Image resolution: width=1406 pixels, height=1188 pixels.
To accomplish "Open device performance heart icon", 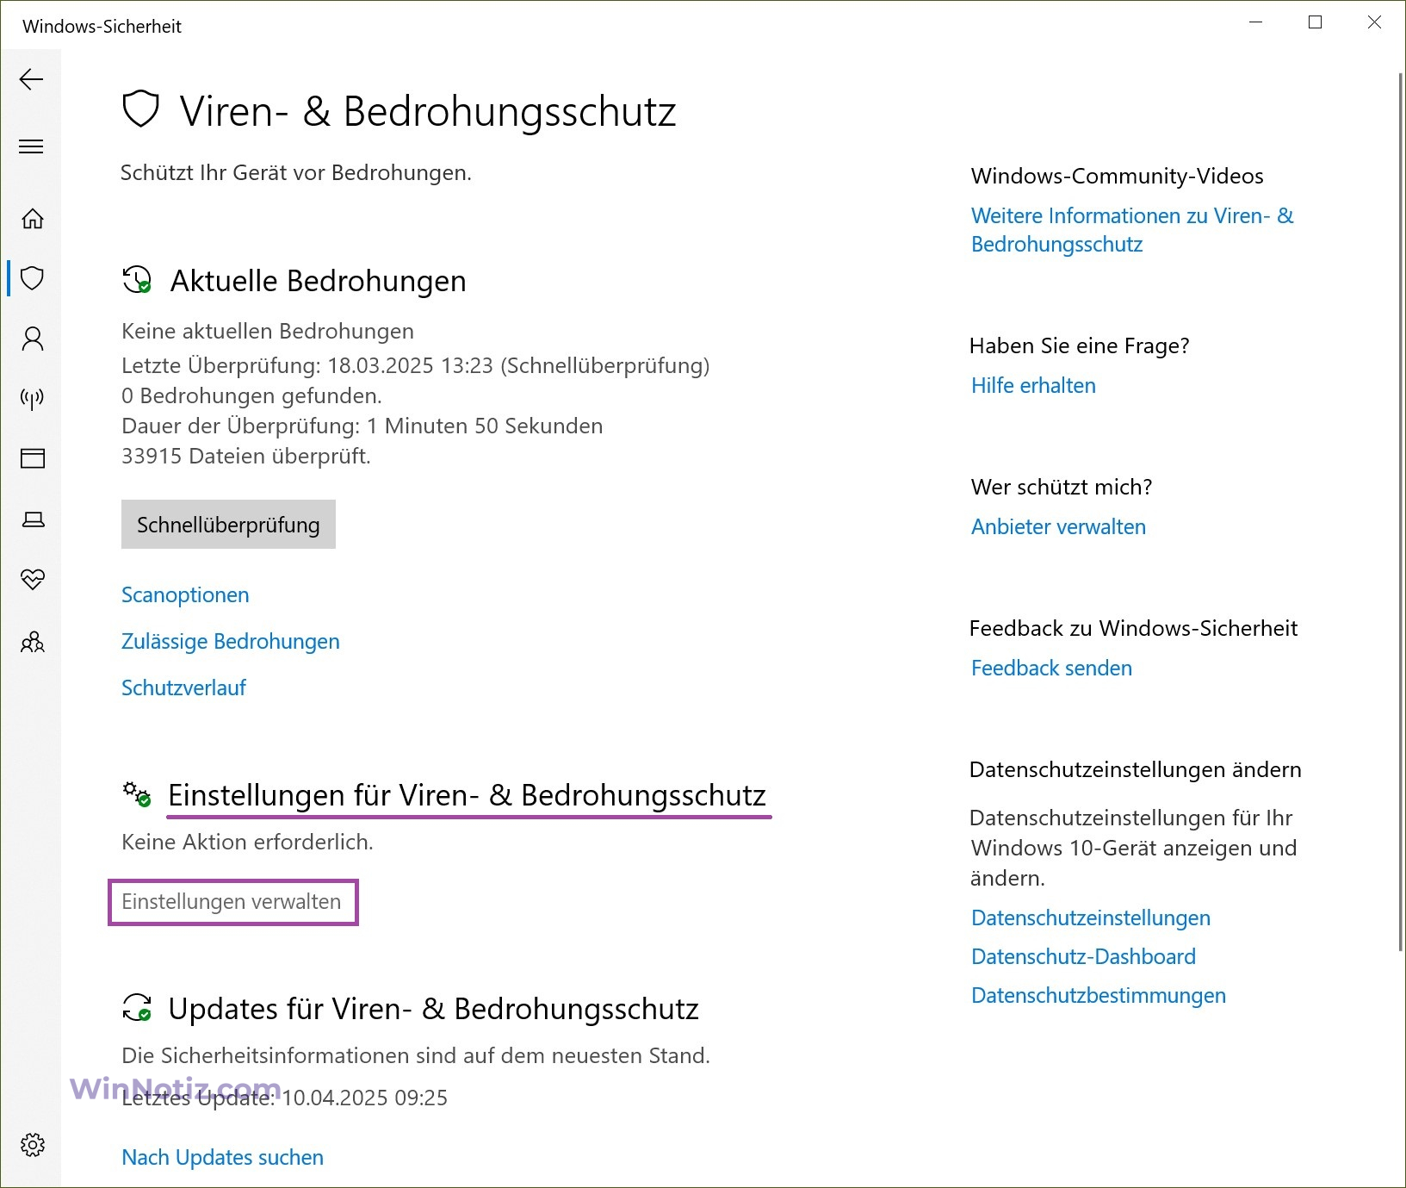I will coord(33,579).
